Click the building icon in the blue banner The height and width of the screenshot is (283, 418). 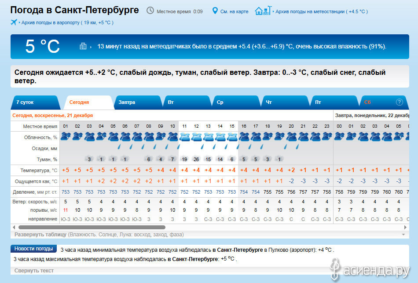pos(83,46)
